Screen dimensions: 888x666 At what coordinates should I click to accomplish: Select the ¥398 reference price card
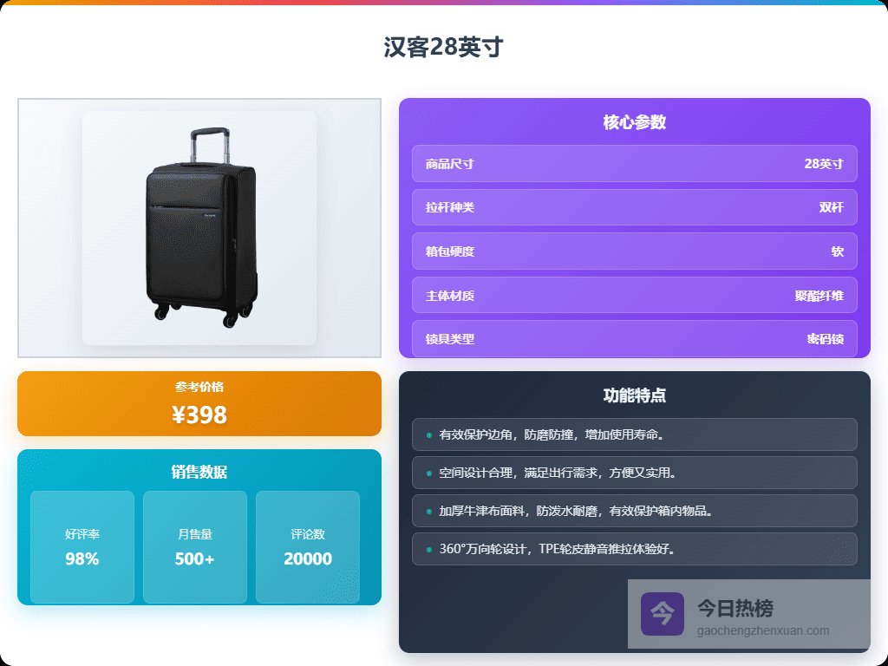click(199, 404)
